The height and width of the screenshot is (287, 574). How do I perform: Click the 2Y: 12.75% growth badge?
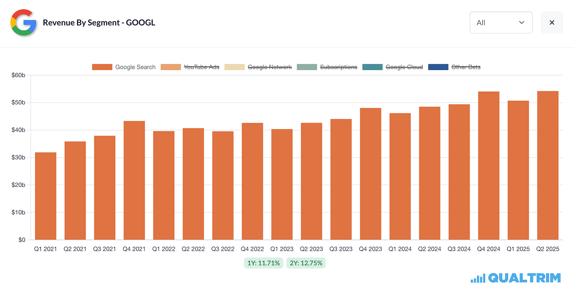(306, 263)
